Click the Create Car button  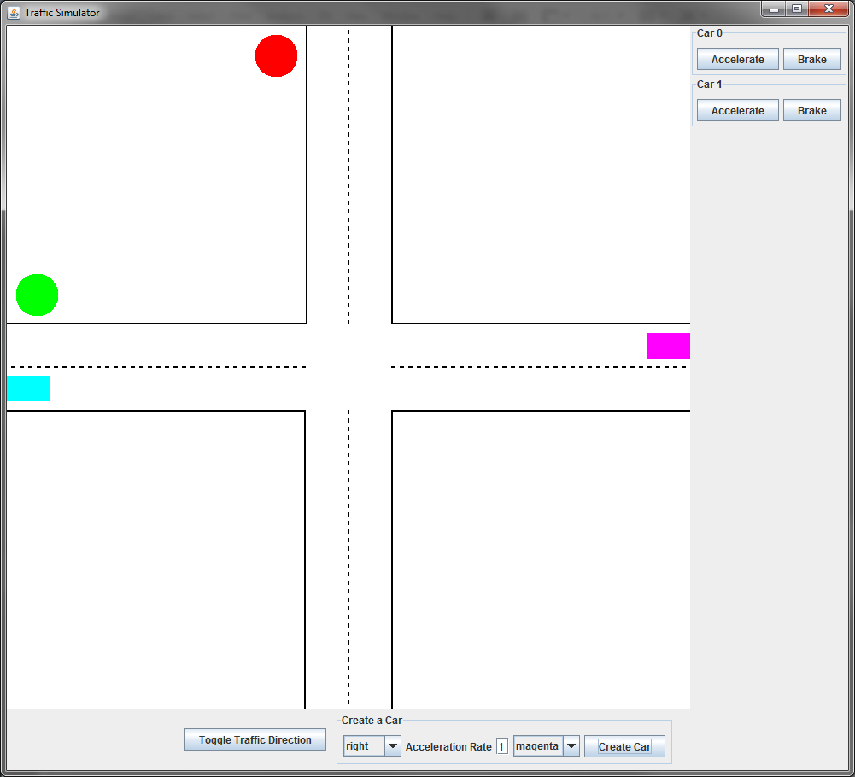click(x=624, y=747)
